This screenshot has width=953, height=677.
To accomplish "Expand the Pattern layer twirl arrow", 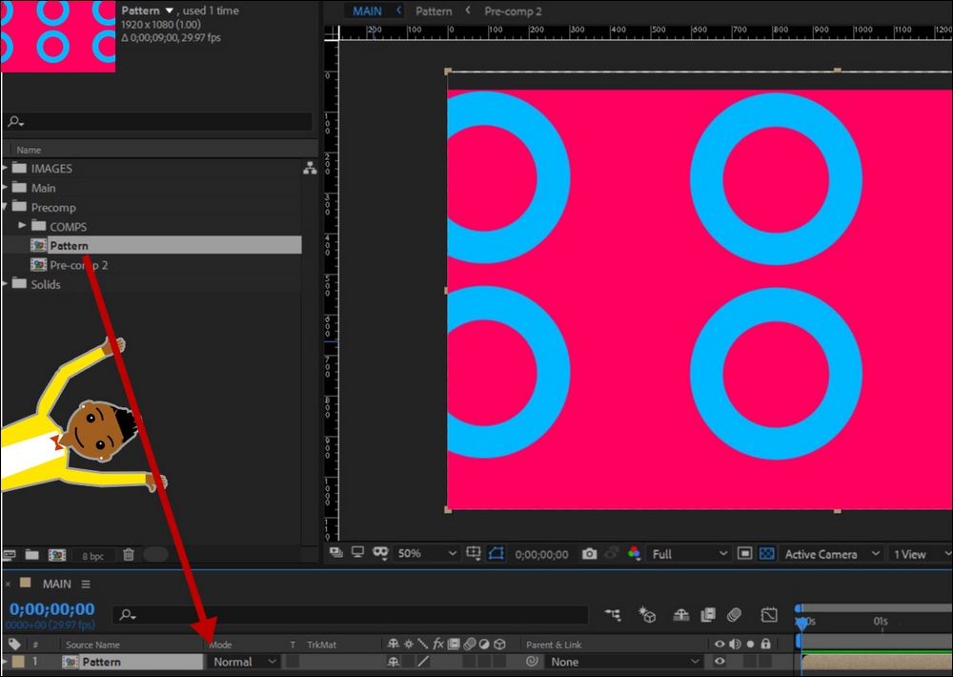I will click(x=4, y=661).
